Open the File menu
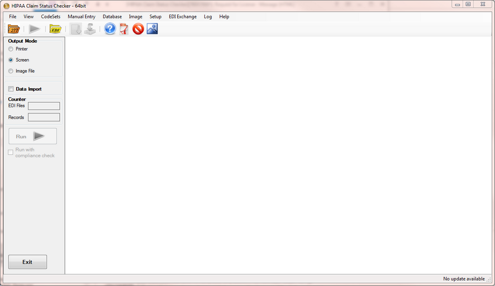Viewport: 495px width, 286px height. coord(13,17)
